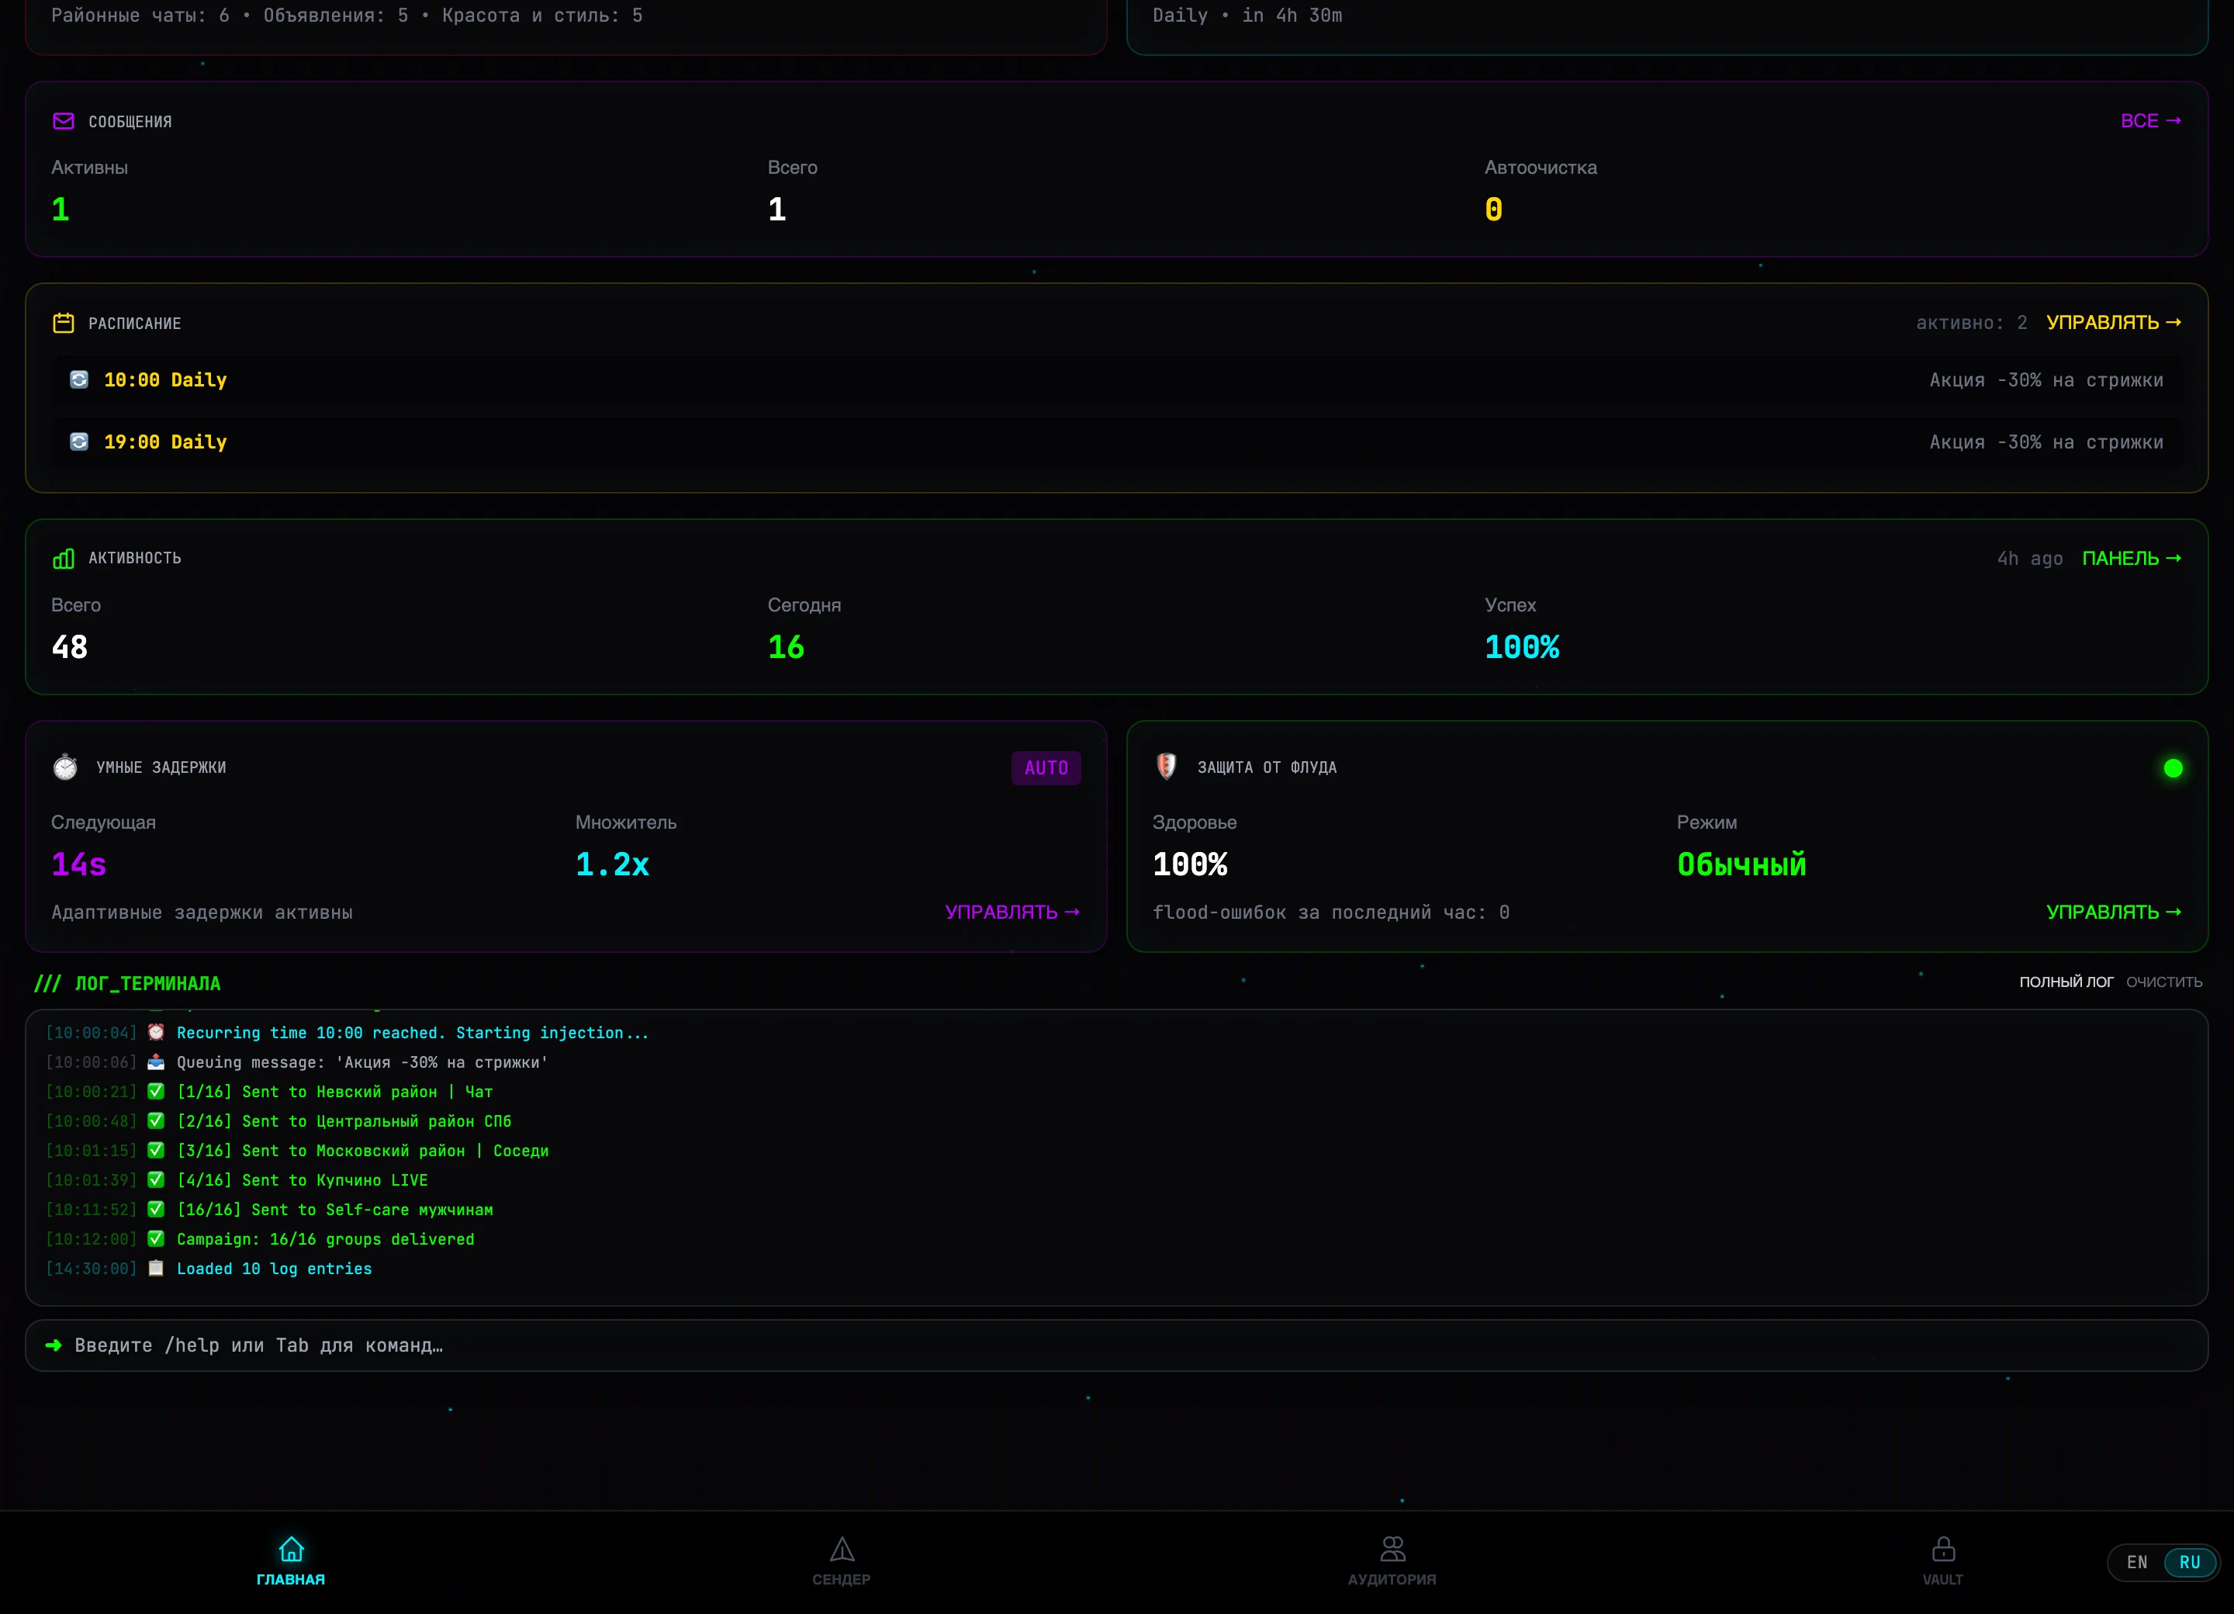Click the multiplier value 1.2x
The image size is (2234, 1614).
[x=612, y=864]
